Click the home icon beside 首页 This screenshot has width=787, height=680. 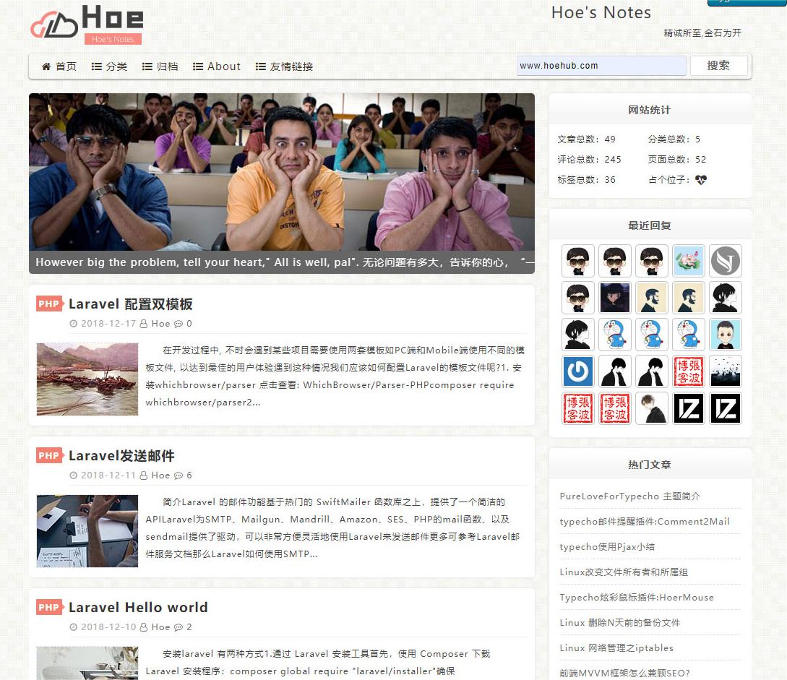point(46,66)
